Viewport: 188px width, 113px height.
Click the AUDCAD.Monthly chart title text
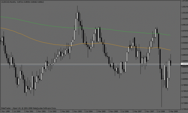point(9,2)
